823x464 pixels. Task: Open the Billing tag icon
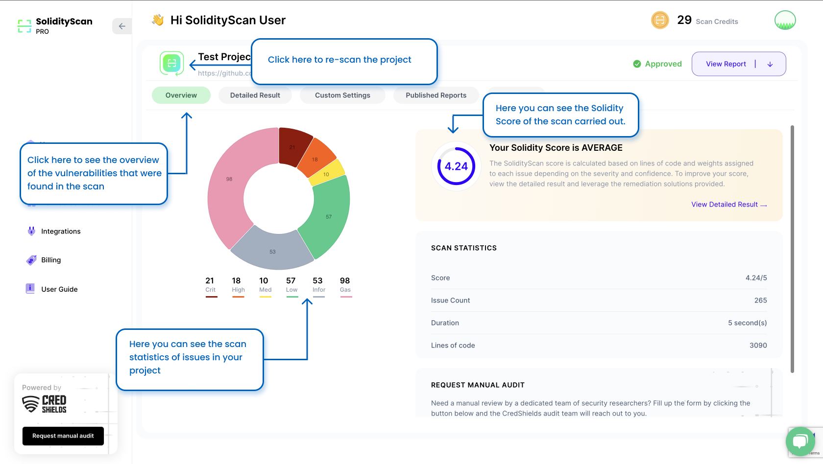(x=31, y=260)
